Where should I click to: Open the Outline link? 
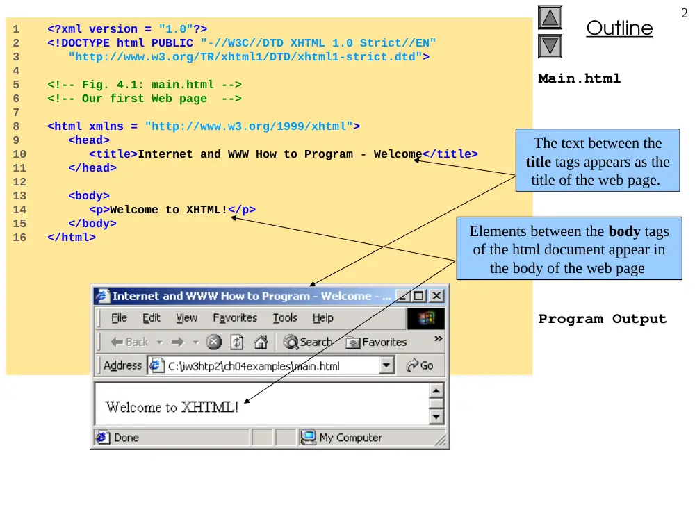click(619, 28)
